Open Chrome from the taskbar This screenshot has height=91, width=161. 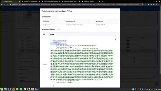click(x=13, y=89)
